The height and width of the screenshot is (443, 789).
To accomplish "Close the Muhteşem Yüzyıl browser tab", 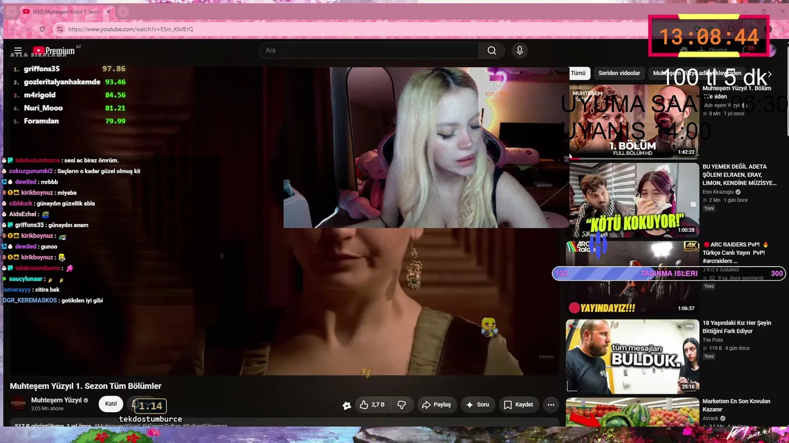I will coord(108,12).
